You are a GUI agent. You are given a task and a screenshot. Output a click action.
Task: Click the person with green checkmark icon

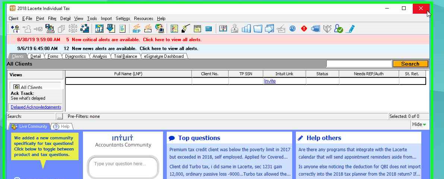coord(338,29)
